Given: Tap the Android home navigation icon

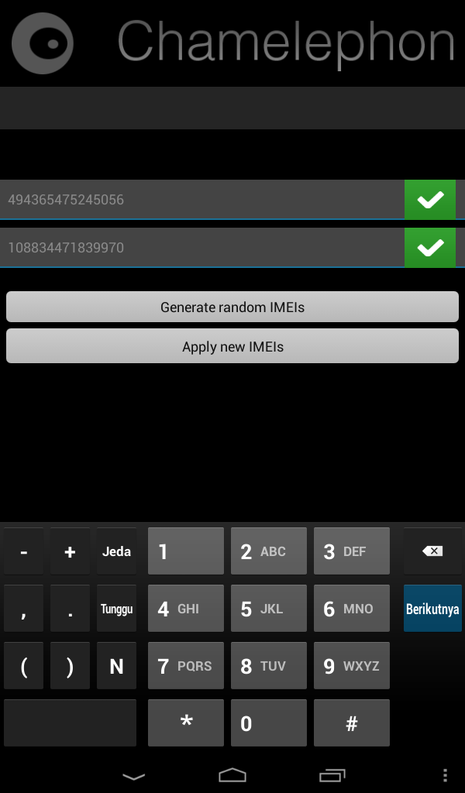Looking at the screenshot, I should 232,774.
